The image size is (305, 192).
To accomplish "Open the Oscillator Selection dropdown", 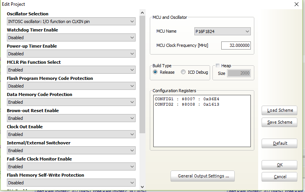I will [x=71, y=22].
